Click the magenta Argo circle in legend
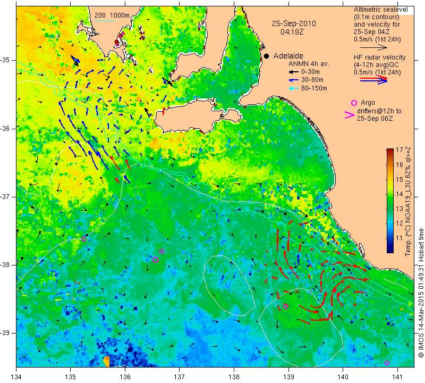Image resolution: width=425 pixels, height=383 pixels. tap(354, 103)
